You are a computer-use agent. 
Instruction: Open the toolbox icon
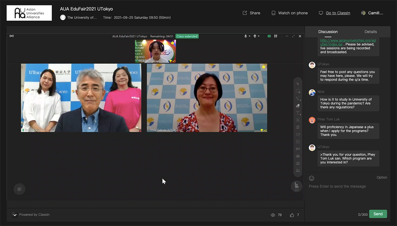298,163
